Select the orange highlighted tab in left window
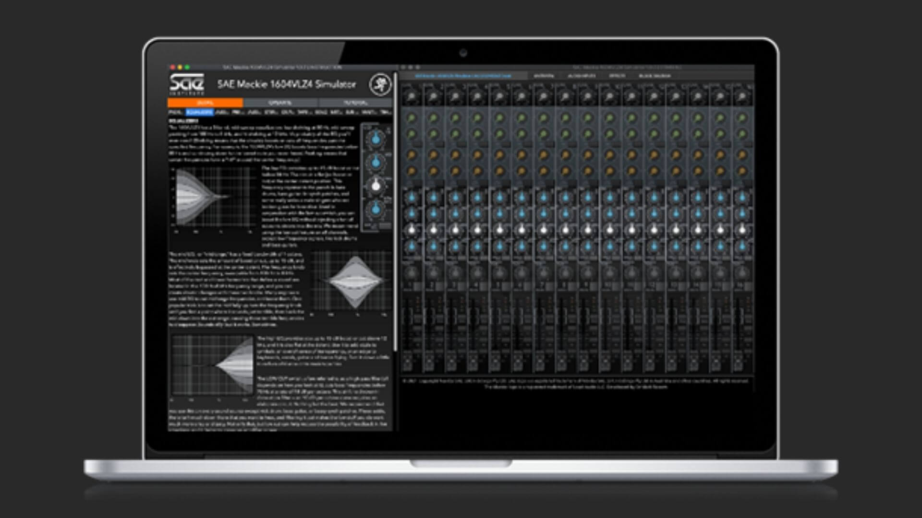Image resolution: width=922 pixels, height=518 pixels. pyautogui.click(x=205, y=103)
